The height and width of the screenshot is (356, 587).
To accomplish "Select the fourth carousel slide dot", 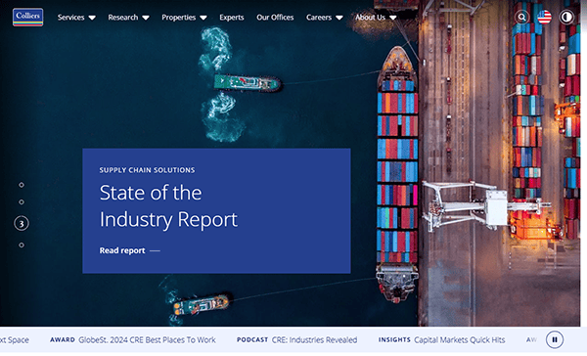I will tap(22, 245).
